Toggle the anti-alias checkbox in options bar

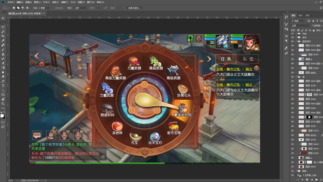53,8
